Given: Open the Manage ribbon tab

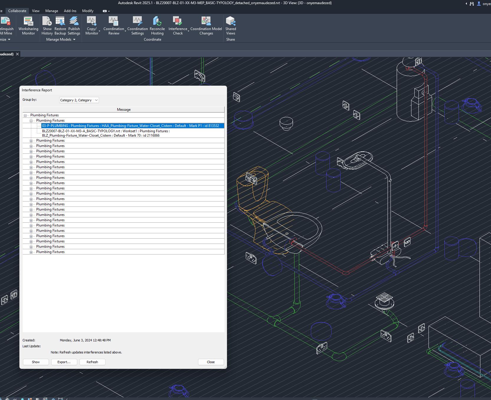Looking at the screenshot, I should point(52,11).
